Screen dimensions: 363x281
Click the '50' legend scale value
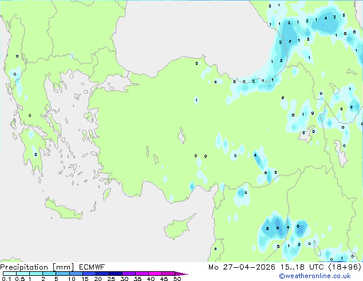click(x=177, y=279)
